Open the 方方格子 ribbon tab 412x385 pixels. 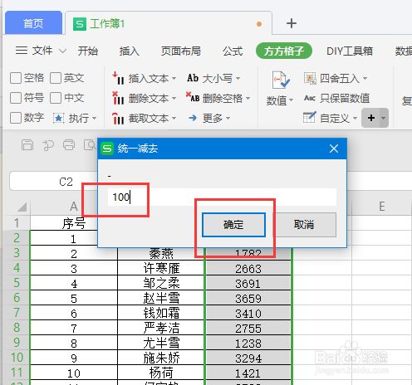pos(284,51)
